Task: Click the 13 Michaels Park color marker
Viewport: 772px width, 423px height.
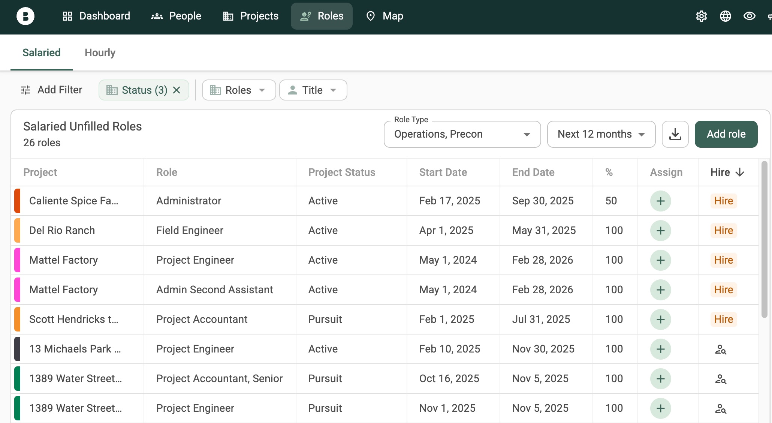Action: click(17, 349)
